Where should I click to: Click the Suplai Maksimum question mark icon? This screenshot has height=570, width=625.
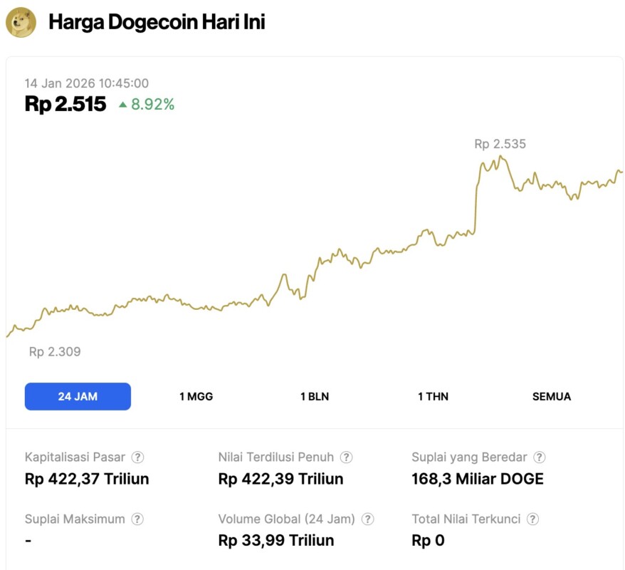[137, 519]
